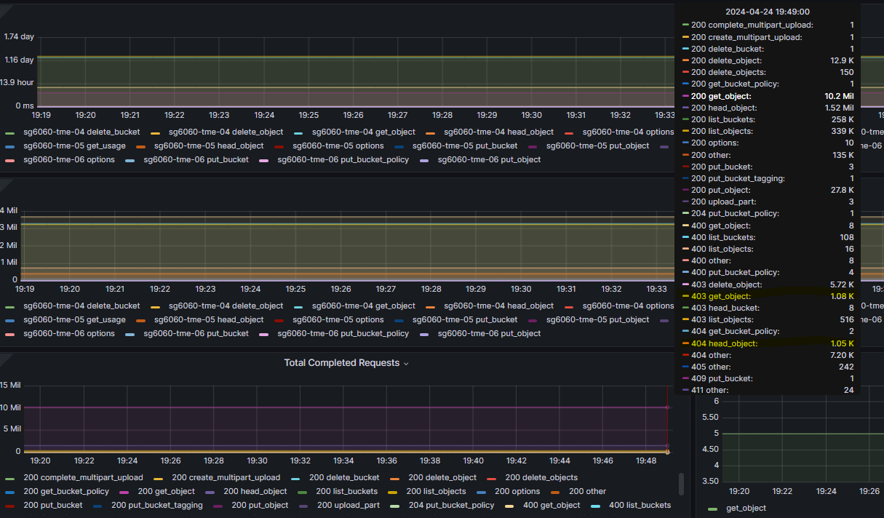Select the 400 list_buckets legend entry
884x518 pixels.
point(640,505)
